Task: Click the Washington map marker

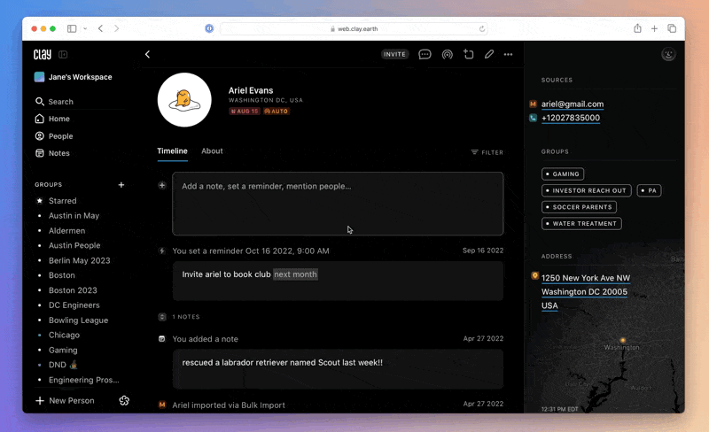Action: pyautogui.click(x=623, y=340)
